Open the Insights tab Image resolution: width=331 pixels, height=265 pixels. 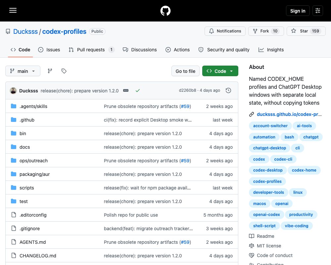coord(271,50)
